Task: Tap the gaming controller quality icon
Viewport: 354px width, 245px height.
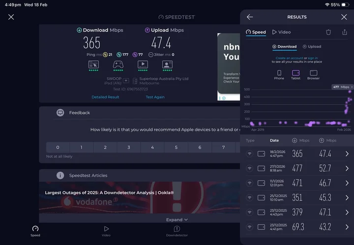Action: point(118,64)
